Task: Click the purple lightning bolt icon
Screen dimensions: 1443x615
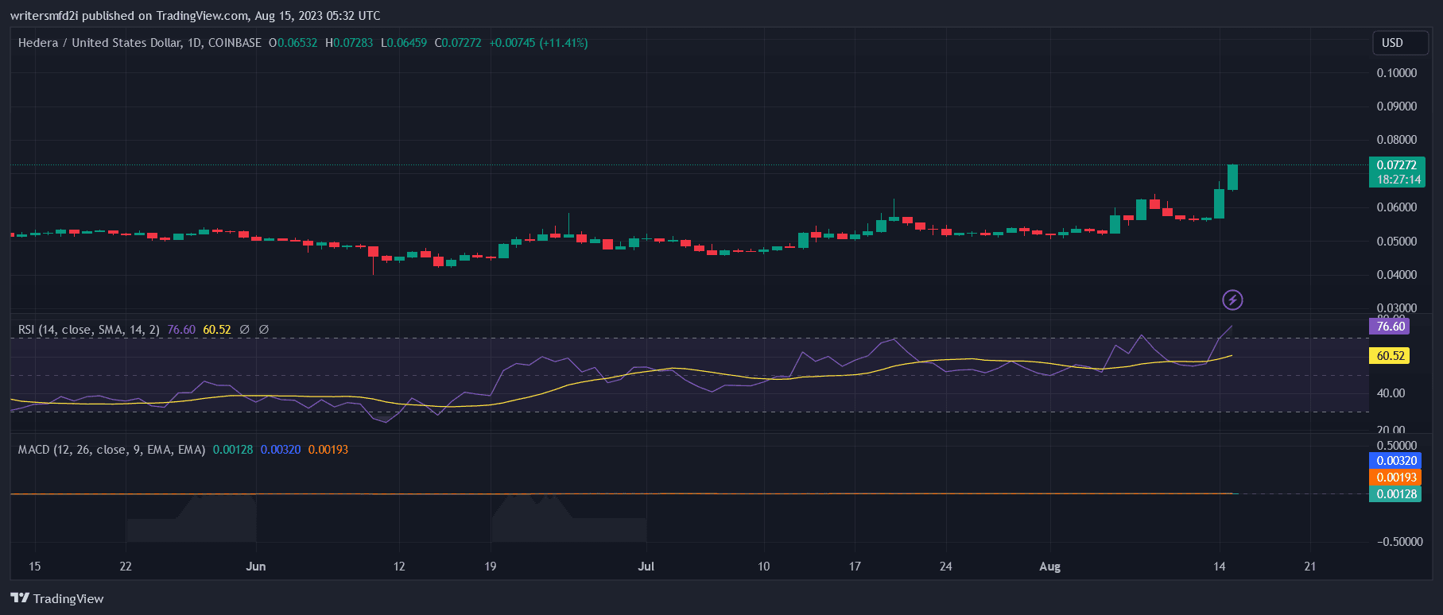Action: (1232, 300)
